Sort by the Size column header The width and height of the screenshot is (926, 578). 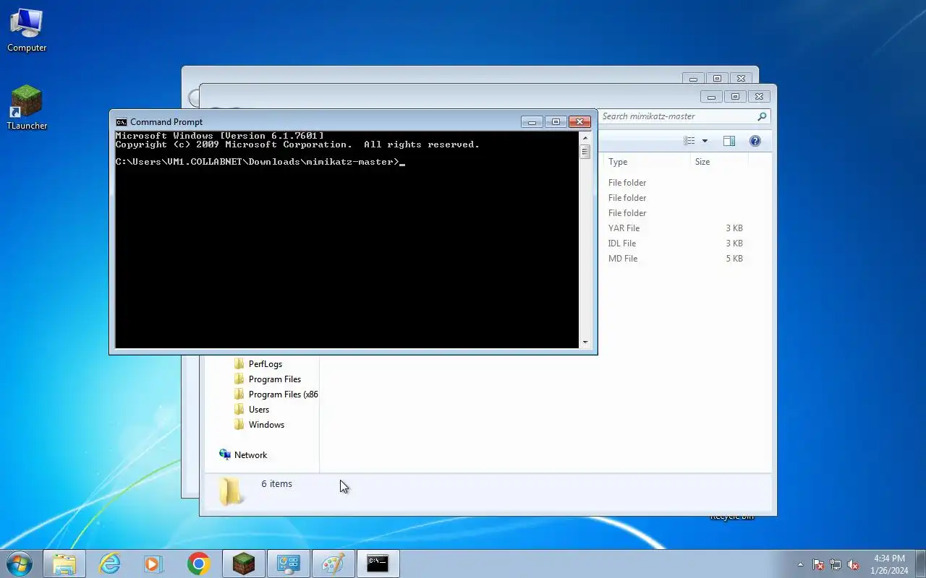click(719, 162)
